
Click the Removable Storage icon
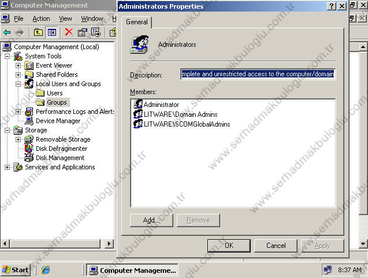29,139
